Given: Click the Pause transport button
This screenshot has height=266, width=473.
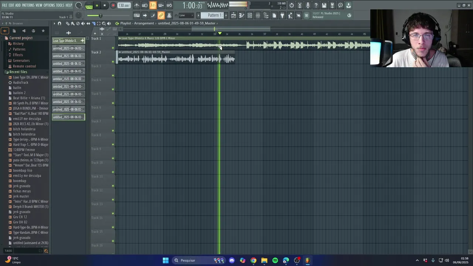Looking at the screenshot, I should tap(97, 6).
